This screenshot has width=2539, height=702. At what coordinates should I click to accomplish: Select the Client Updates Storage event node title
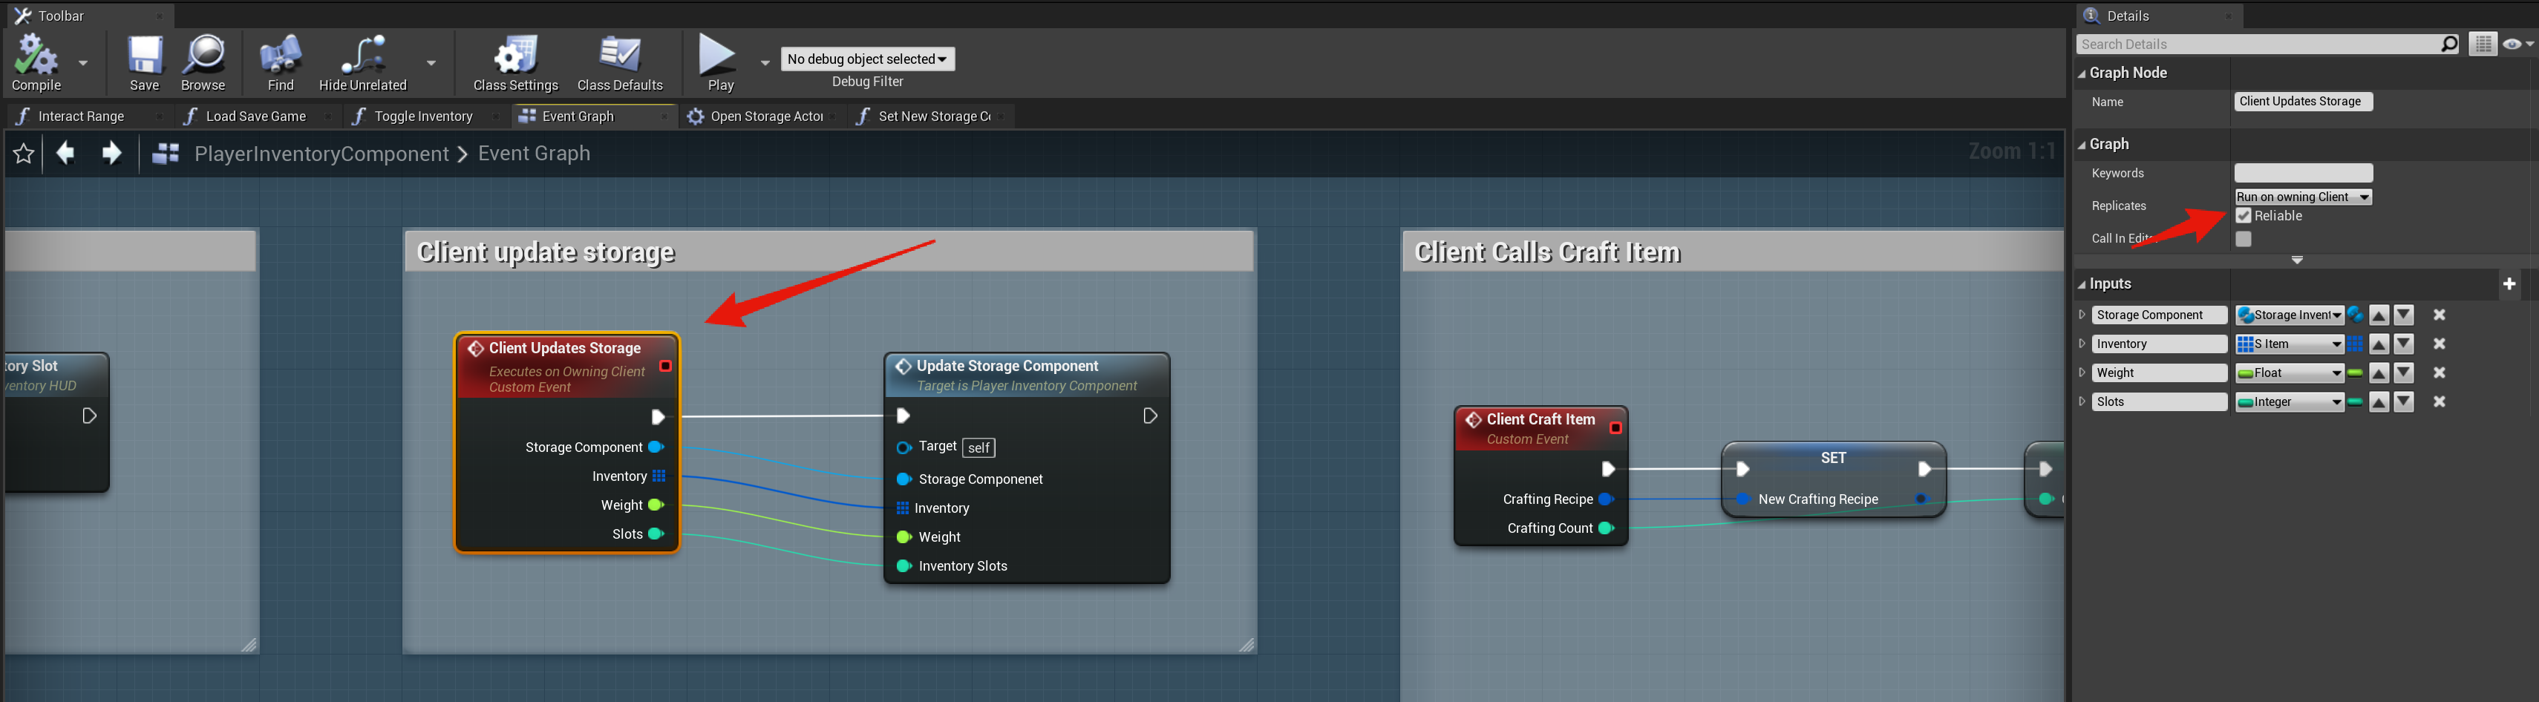565,349
